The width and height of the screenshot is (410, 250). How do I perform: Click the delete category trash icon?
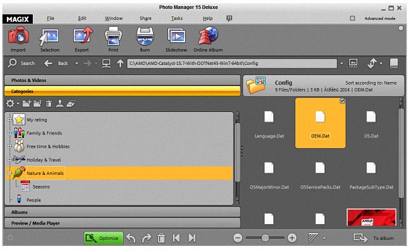click(49, 104)
